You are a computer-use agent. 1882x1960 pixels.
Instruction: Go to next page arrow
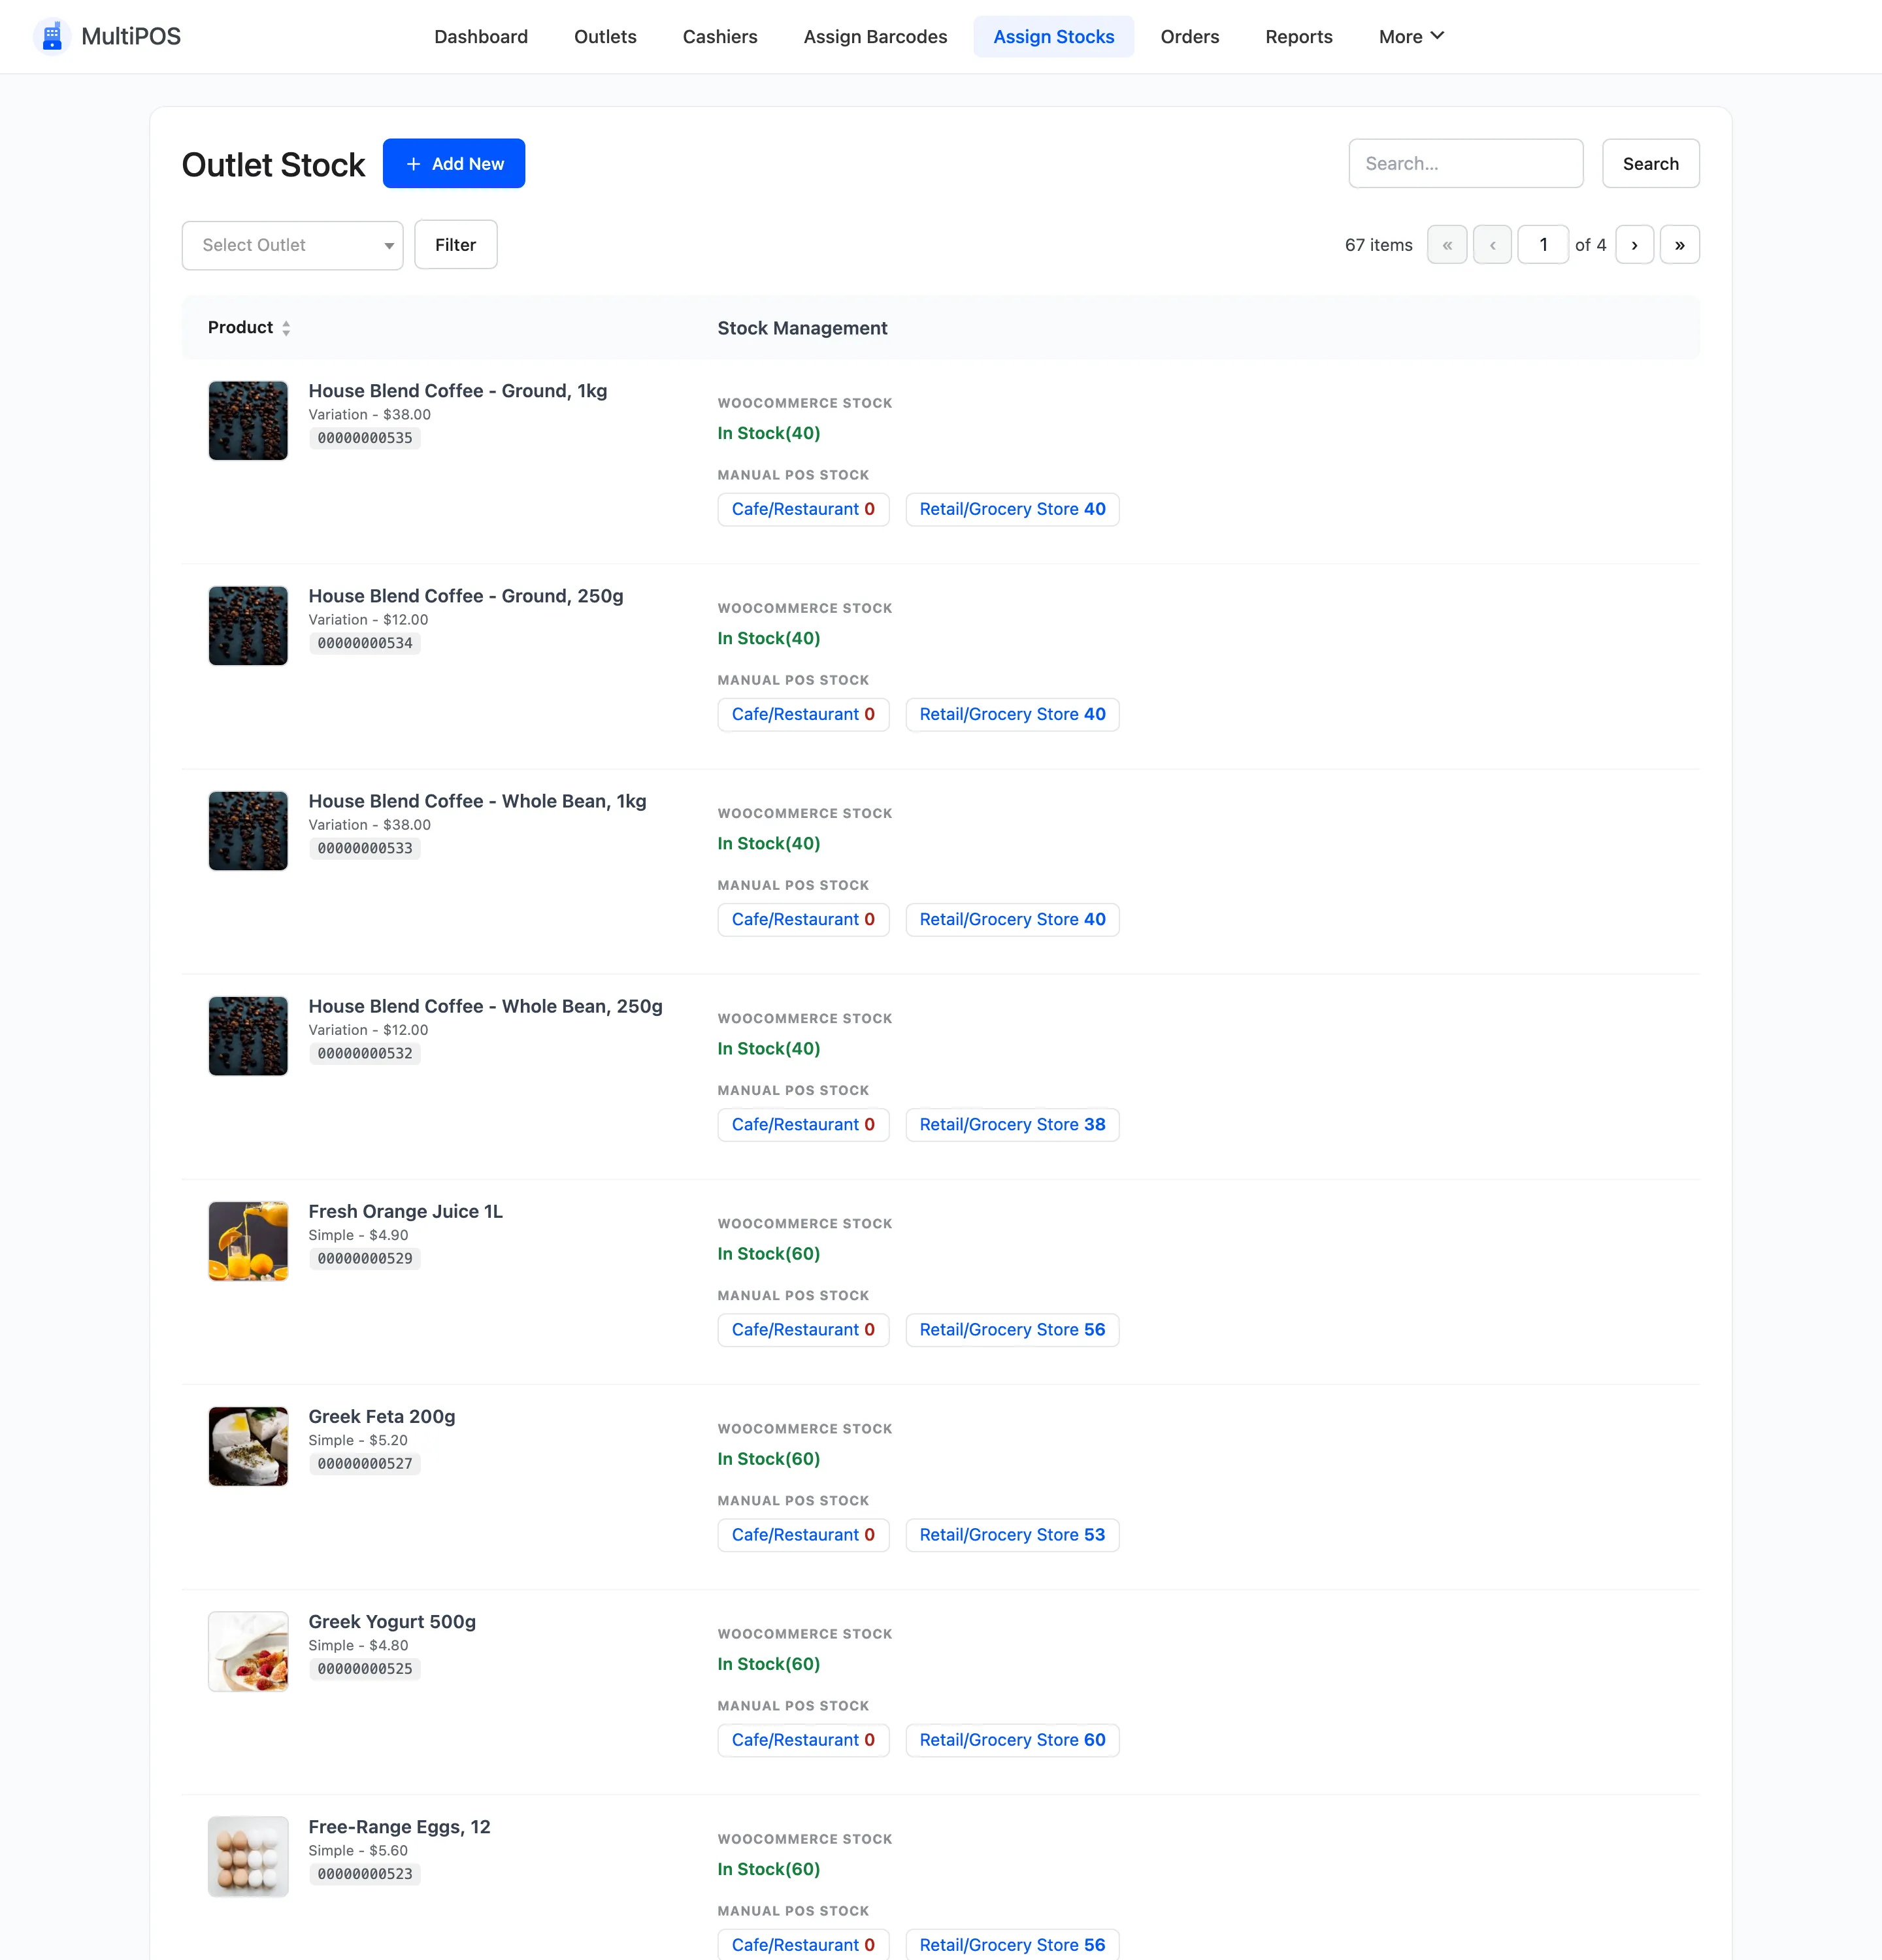pos(1634,245)
